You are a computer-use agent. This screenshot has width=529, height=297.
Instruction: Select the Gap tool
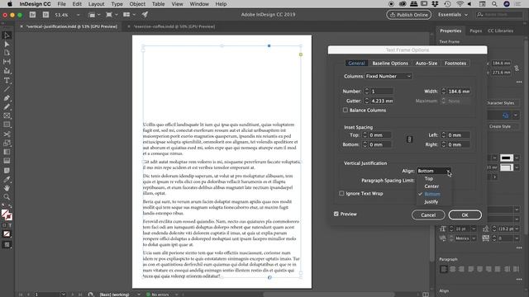pyautogui.click(x=7, y=62)
